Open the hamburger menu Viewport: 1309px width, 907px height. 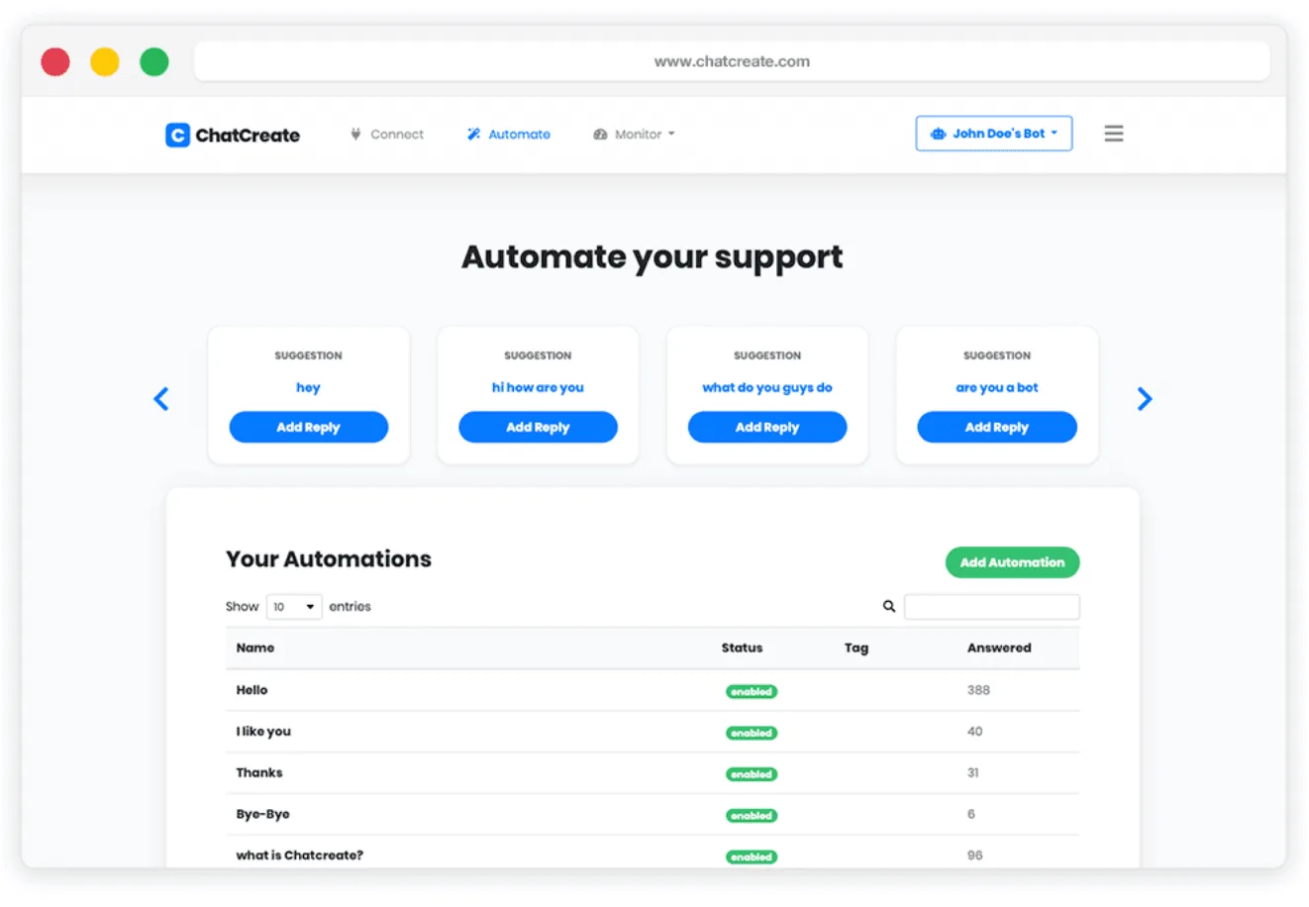(1114, 133)
